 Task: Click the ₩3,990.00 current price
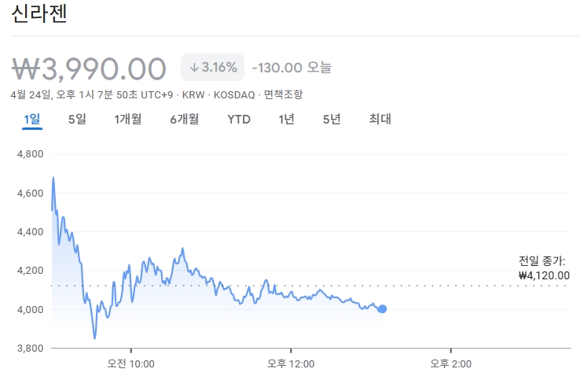(x=89, y=69)
